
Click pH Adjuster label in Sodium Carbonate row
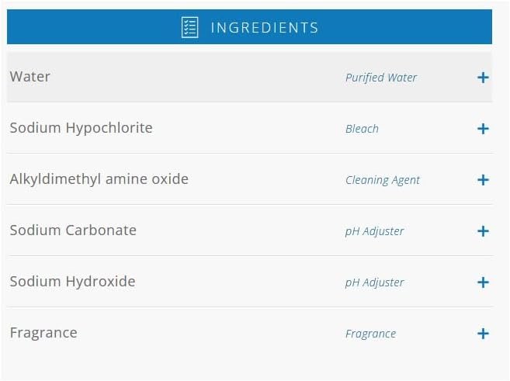[x=374, y=231]
